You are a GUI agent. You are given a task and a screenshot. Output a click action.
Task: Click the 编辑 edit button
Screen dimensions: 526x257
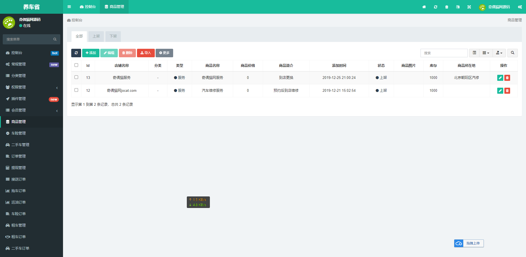pyautogui.click(x=109, y=53)
